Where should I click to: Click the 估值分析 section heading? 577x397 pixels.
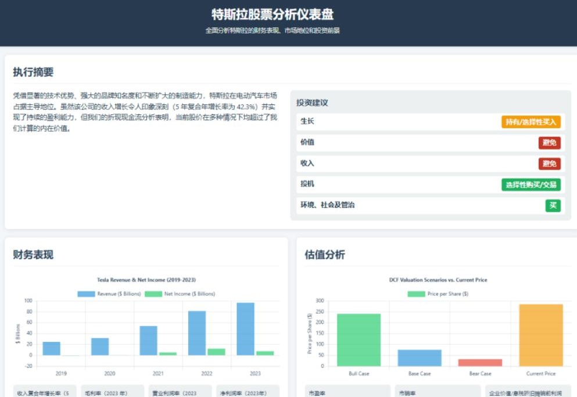[325, 254]
